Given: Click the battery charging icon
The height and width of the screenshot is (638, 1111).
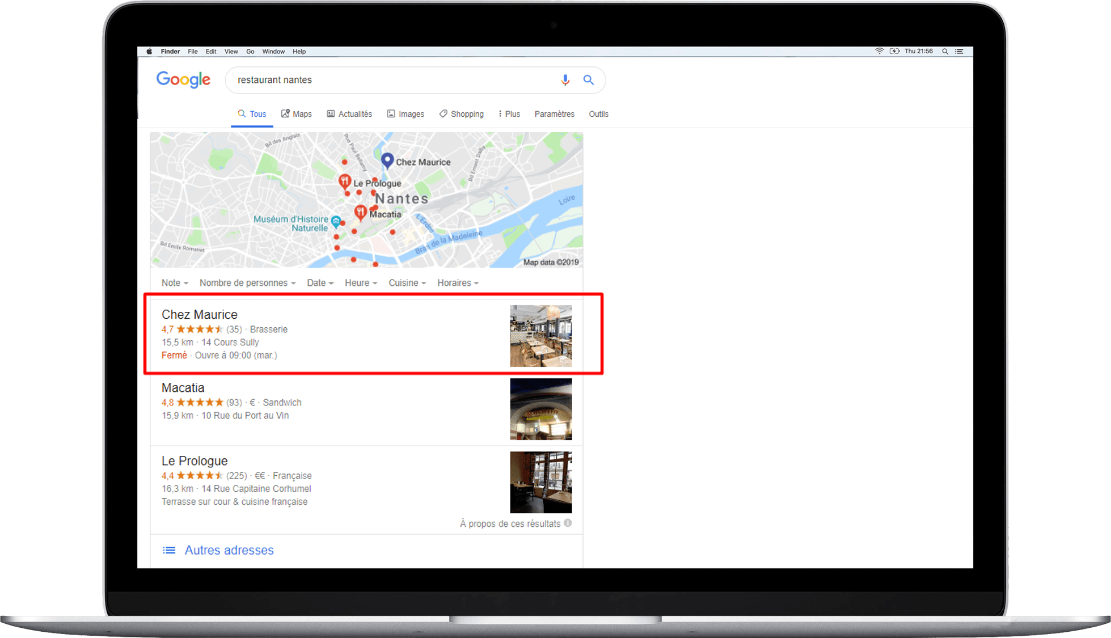Looking at the screenshot, I should [894, 51].
